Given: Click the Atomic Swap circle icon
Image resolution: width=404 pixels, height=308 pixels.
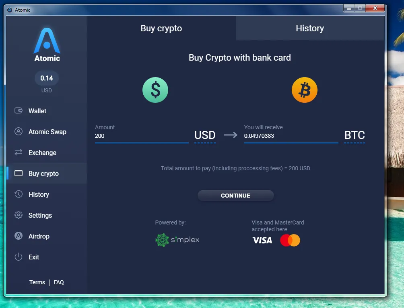Looking at the screenshot, I should 18,131.
